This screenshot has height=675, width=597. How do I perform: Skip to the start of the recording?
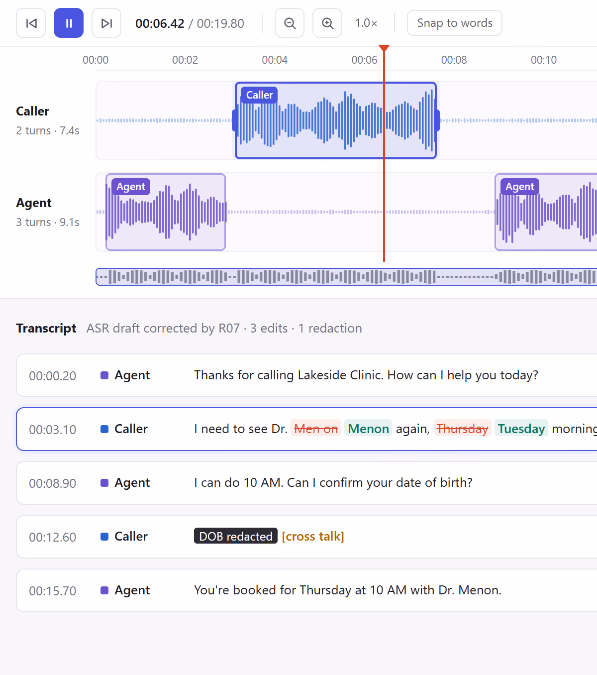pos(31,23)
